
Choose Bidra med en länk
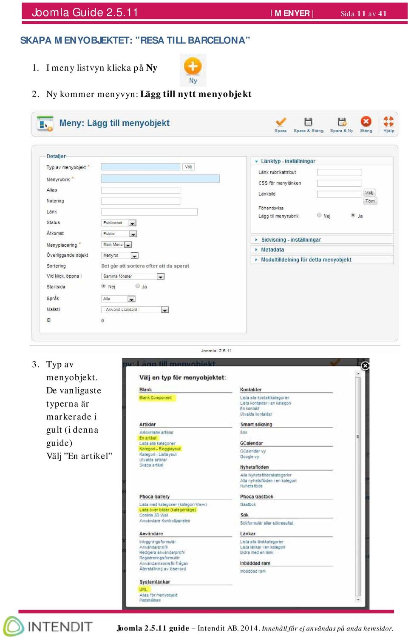coord(257,553)
